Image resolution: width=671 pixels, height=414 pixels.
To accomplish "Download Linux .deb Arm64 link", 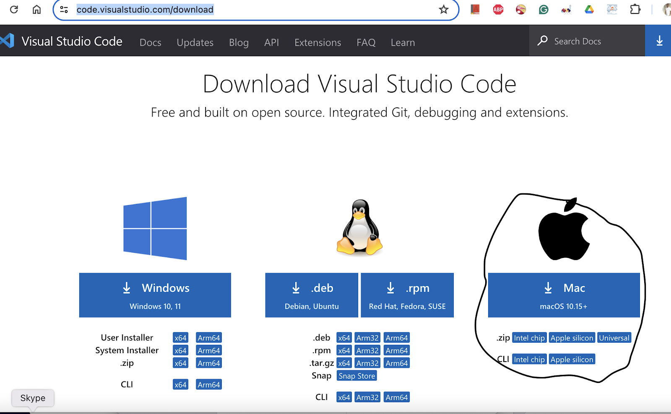I will [397, 338].
